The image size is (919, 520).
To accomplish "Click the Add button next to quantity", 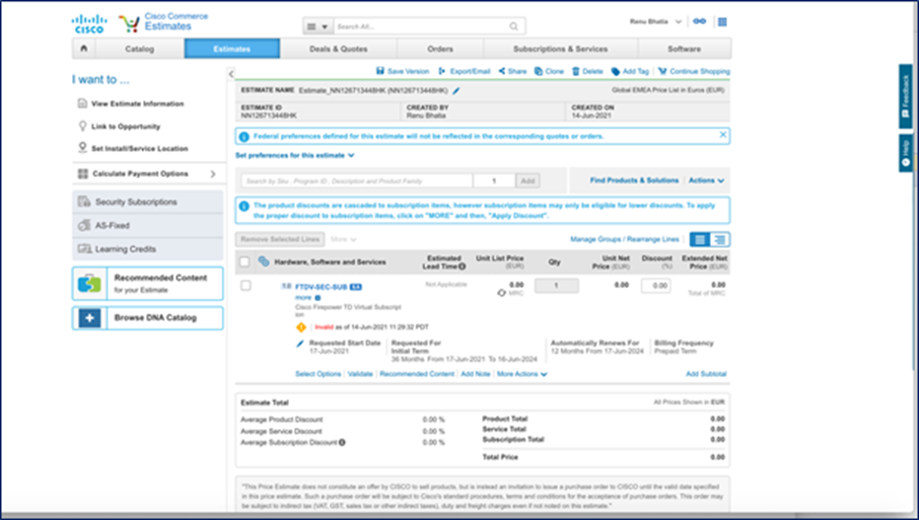I will [528, 181].
